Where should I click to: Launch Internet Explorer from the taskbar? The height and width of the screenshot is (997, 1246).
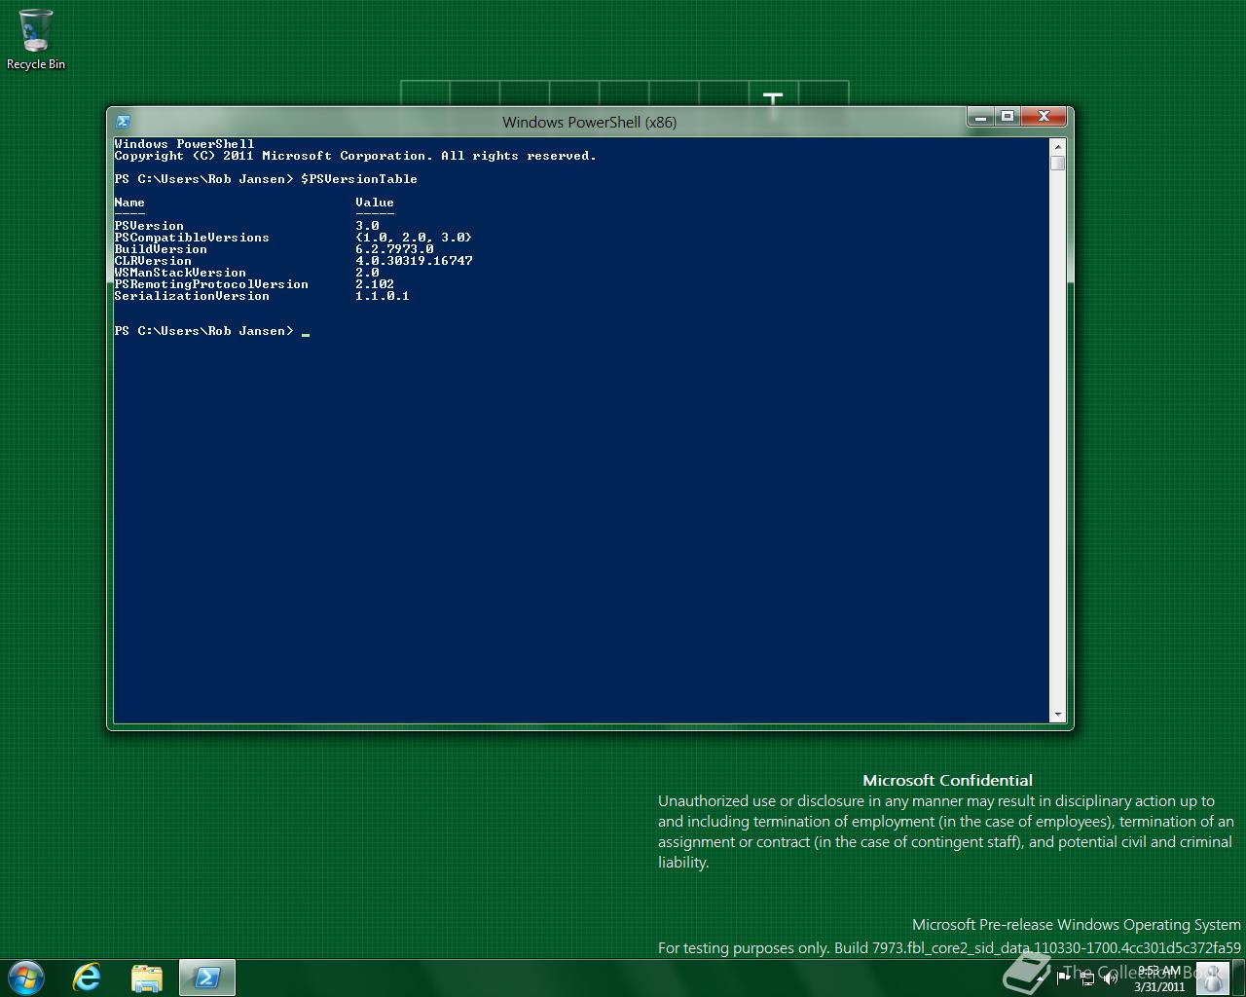88,978
